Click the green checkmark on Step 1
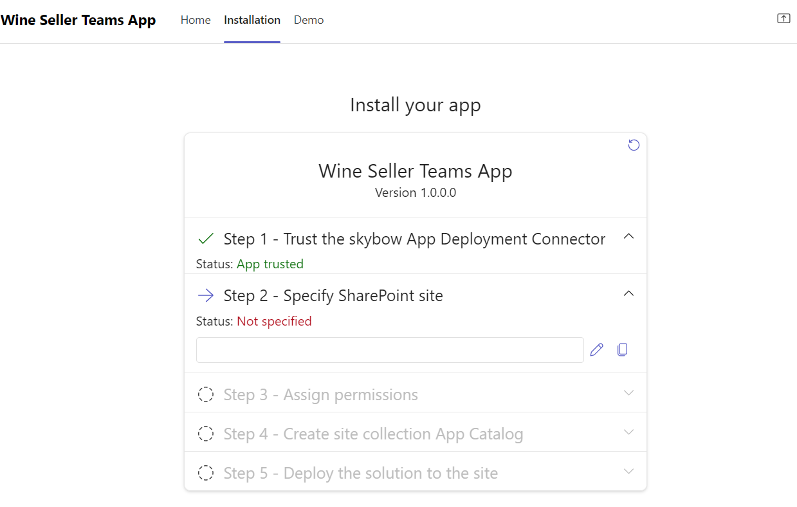Image resolution: width=797 pixels, height=507 pixels. (x=206, y=239)
